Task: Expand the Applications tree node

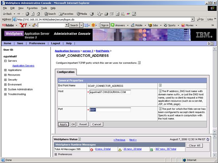Action: tap(5, 70)
